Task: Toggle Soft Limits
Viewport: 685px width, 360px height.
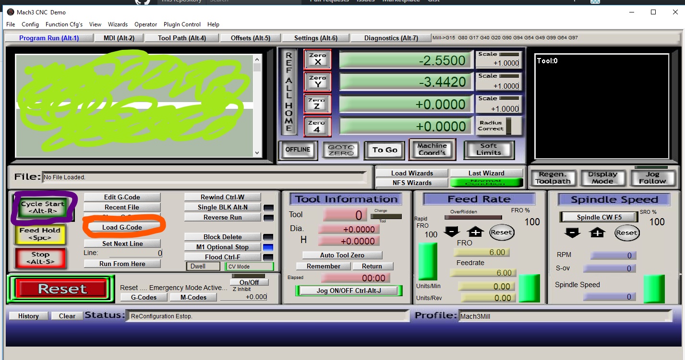Action: pyautogui.click(x=488, y=150)
